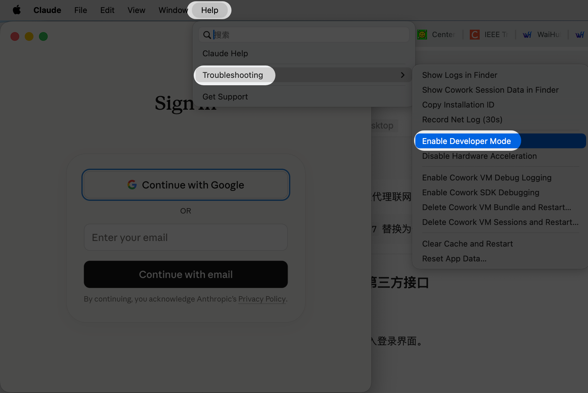Click Continue with email button
This screenshot has width=588, height=393.
[186, 274]
